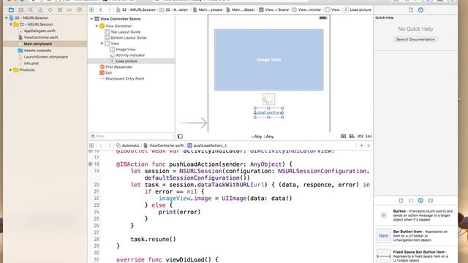Image resolution: width=468 pixels, height=263 pixels.
Task: Toggle the document outline panel
Action: (x=180, y=137)
